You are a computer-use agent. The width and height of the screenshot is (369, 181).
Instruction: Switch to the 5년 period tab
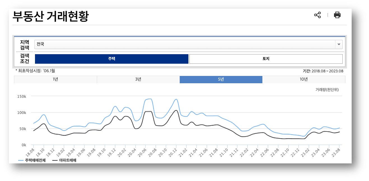pyautogui.click(x=221, y=79)
